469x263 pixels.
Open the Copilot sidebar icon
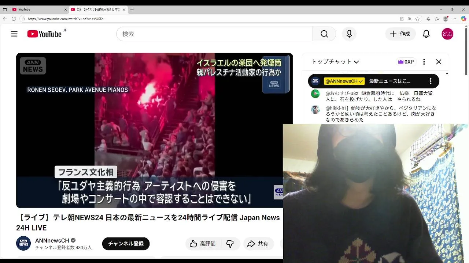pos(464,19)
